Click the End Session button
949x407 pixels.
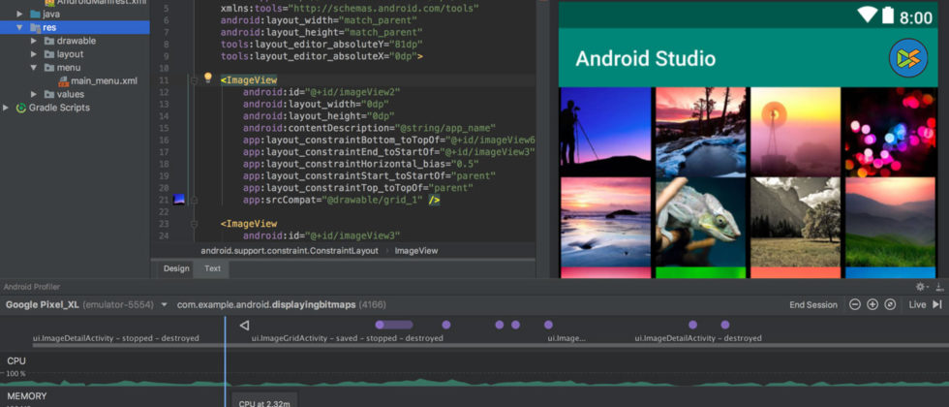(812, 304)
